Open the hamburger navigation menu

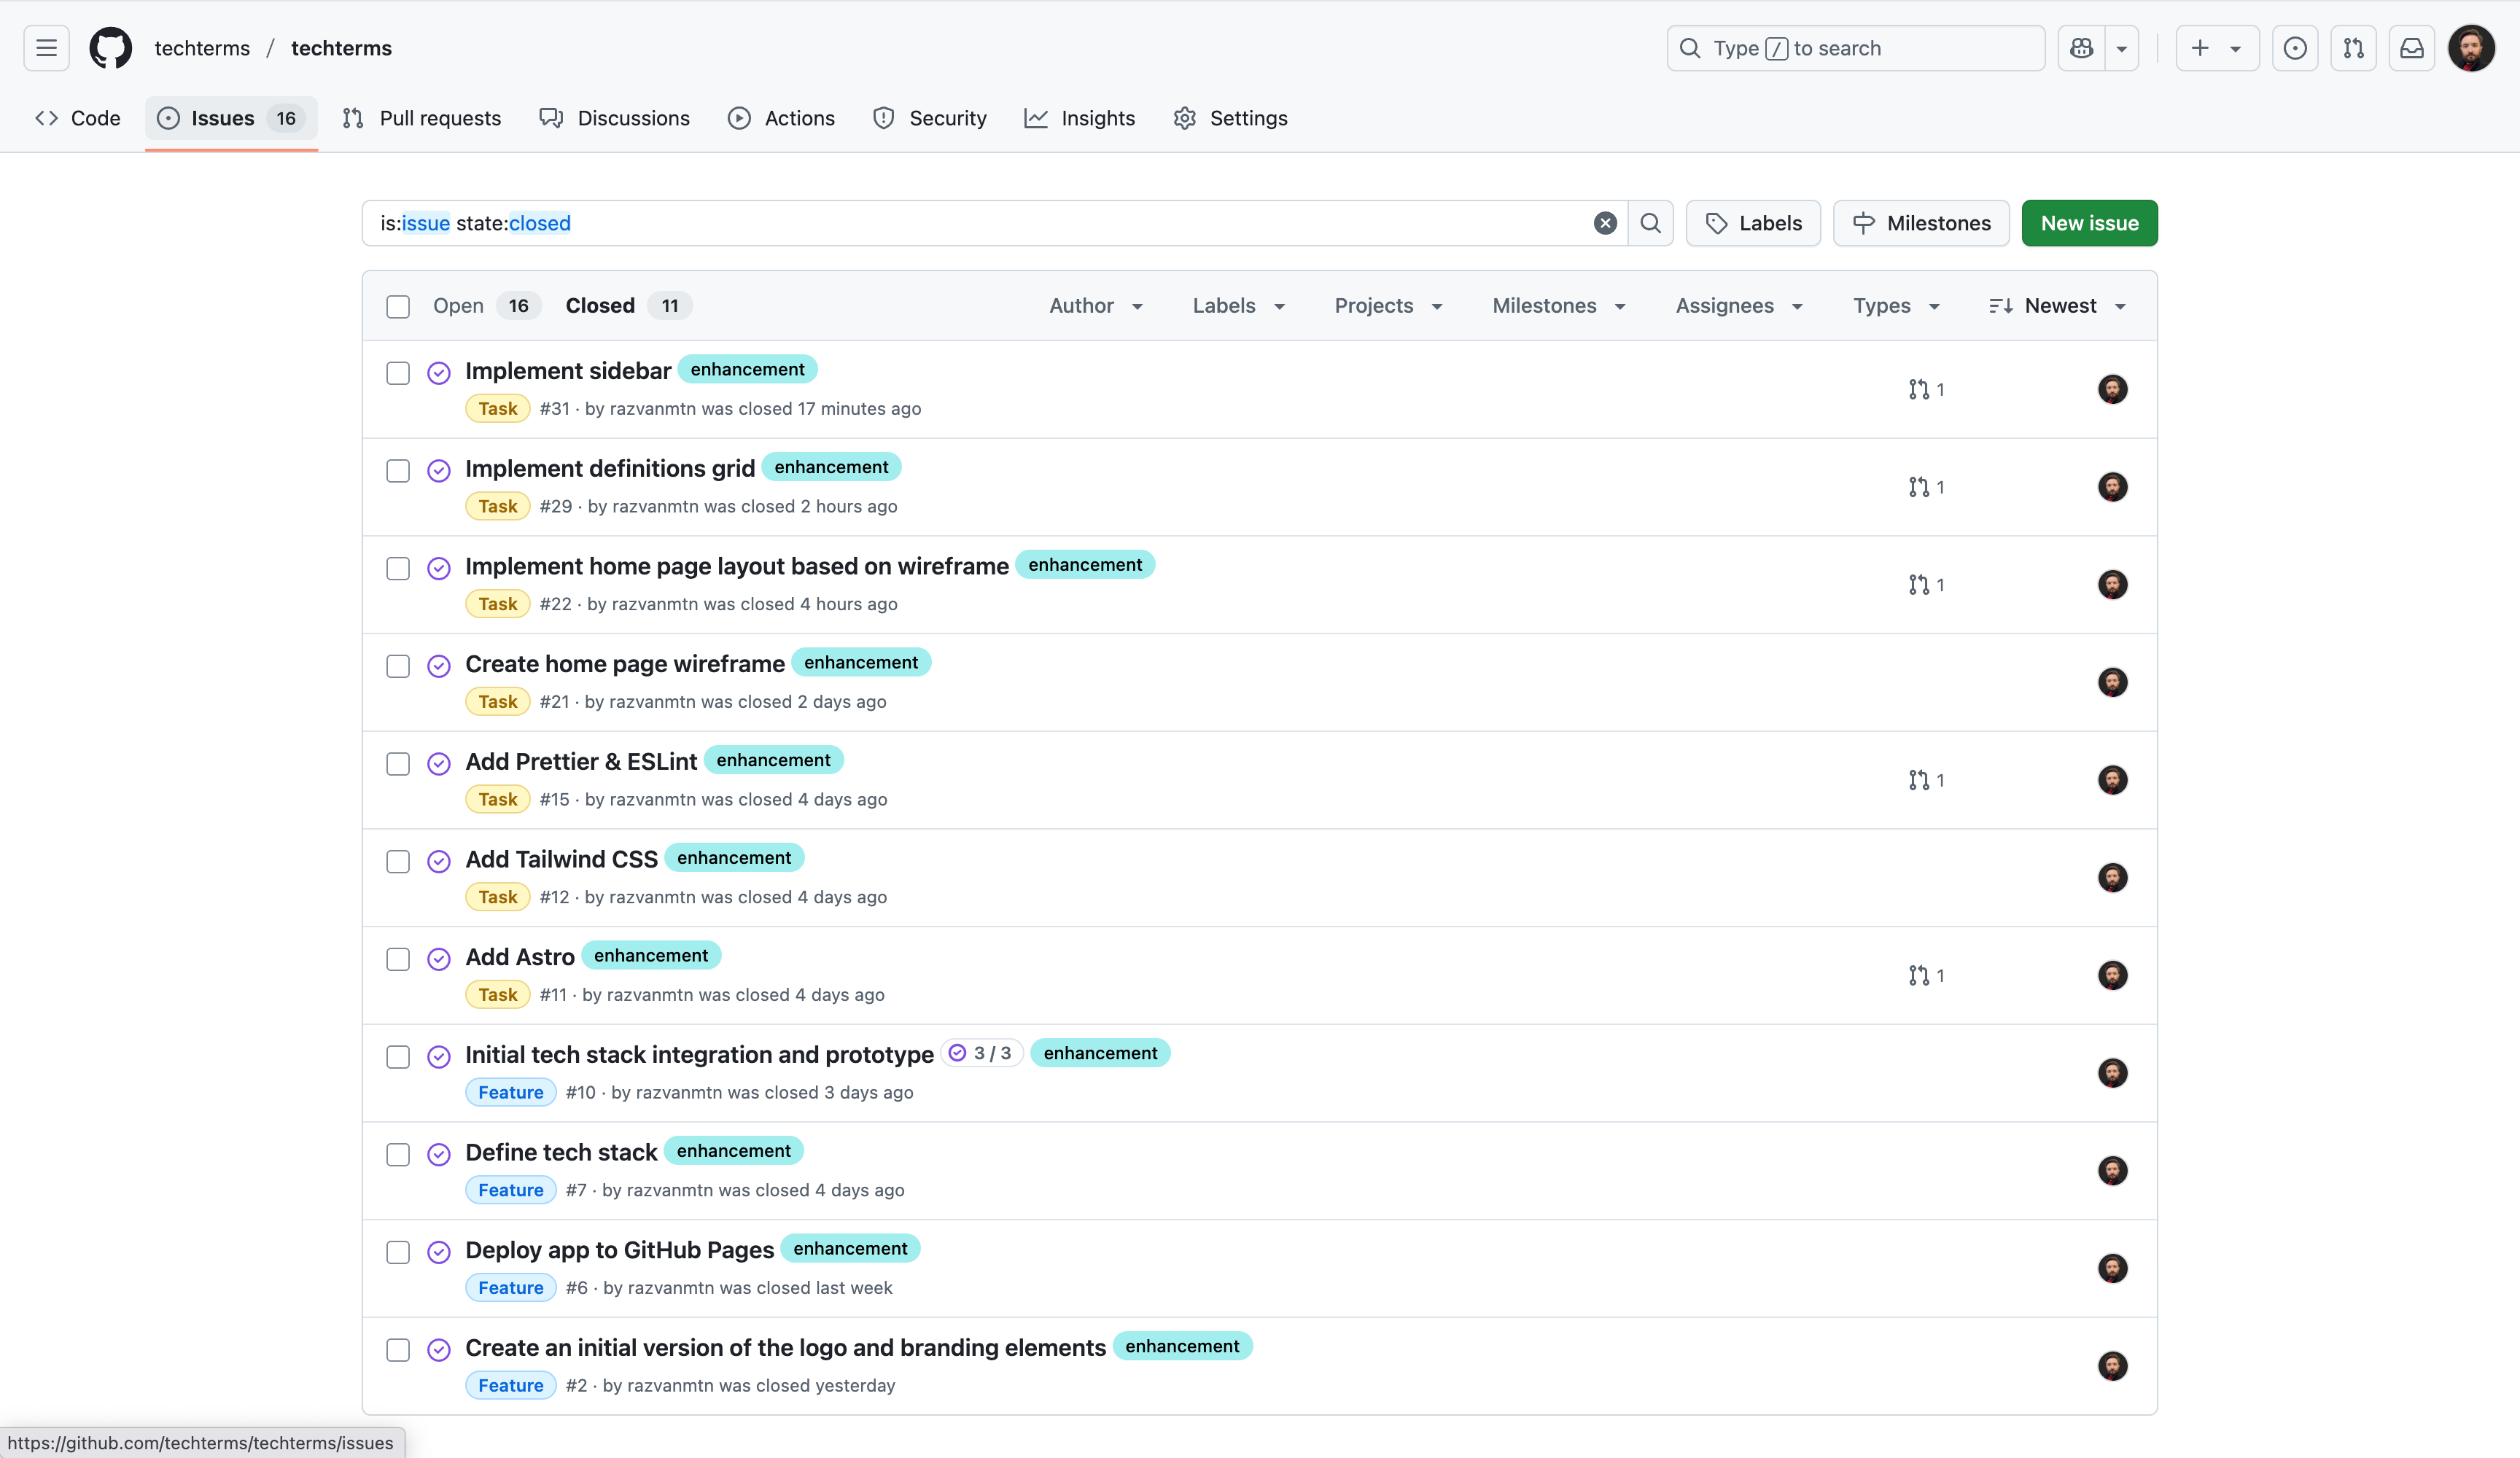(46, 48)
